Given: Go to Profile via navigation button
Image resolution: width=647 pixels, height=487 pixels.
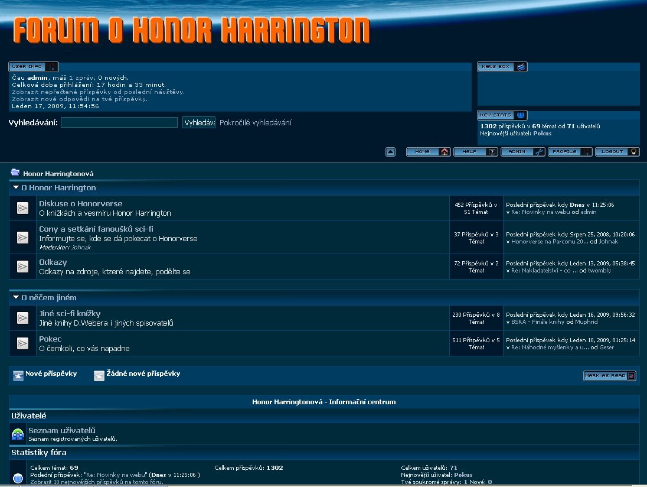Looking at the screenshot, I should tap(570, 152).
